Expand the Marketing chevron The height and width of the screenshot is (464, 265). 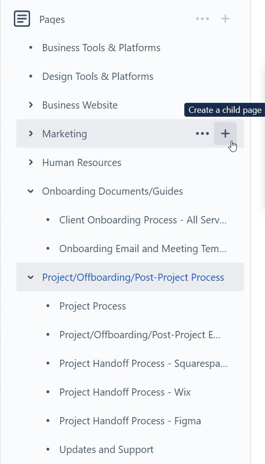(31, 133)
